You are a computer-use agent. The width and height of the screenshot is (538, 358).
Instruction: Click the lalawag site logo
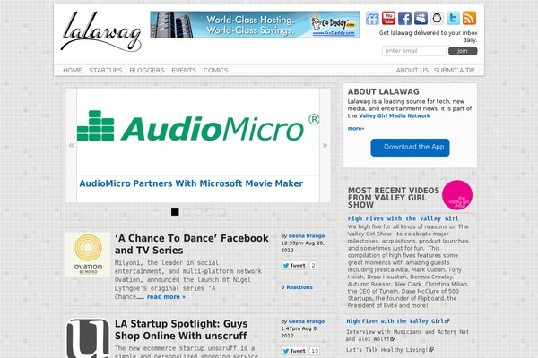[100, 32]
